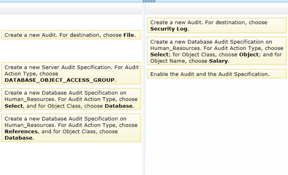
Task: Click the bold 'File' destination word
Action: tap(129, 35)
